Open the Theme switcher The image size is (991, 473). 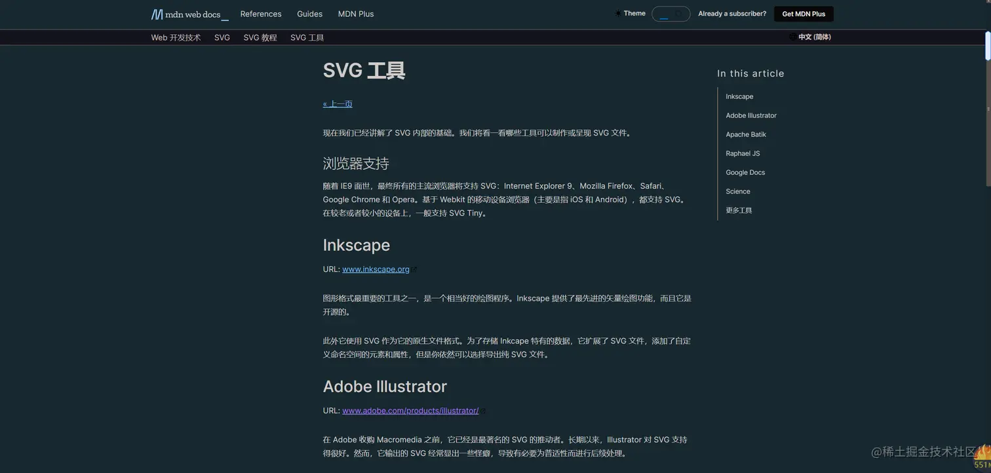630,14
